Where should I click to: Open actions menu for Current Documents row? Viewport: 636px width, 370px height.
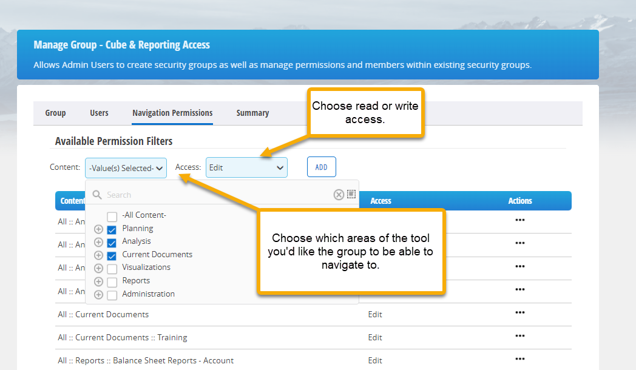(520, 312)
